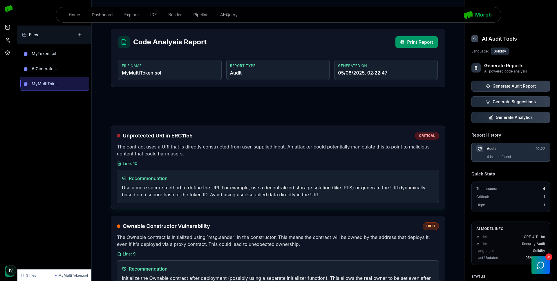
Task: Open the settings gear in left sidebar
Action: pyautogui.click(x=8, y=53)
